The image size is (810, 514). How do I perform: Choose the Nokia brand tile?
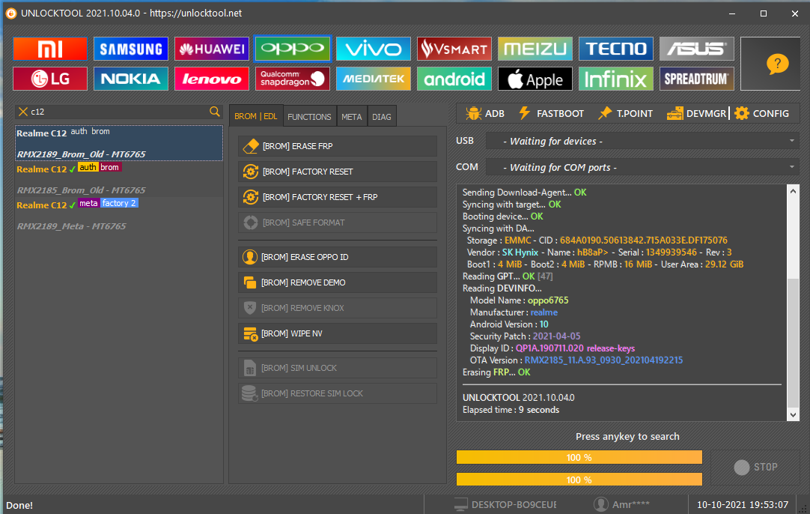coord(131,79)
